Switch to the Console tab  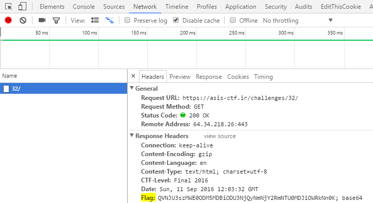coord(84,7)
